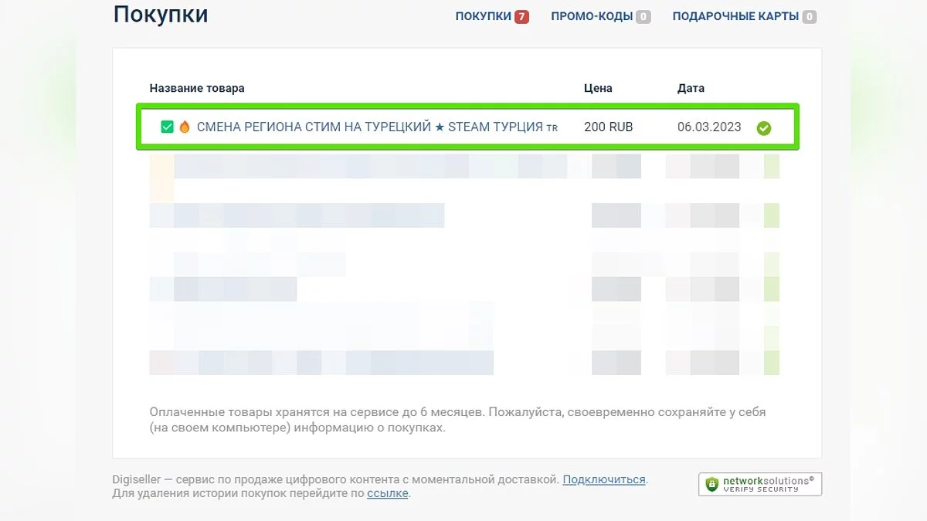Image resolution: width=927 pixels, height=521 pixels.
Task: Click the Дата column header
Action: pos(691,88)
